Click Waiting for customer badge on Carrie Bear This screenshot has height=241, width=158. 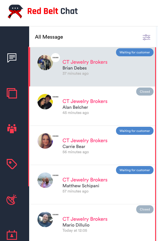(135, 131)
